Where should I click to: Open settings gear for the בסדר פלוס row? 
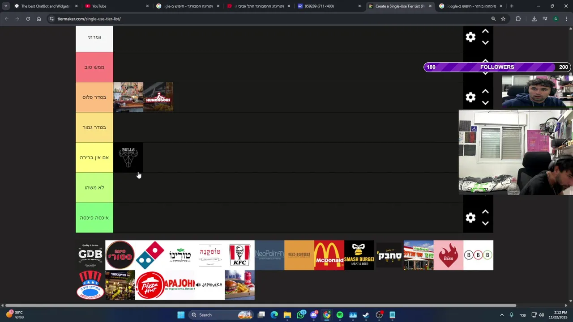tap(470, 97)
